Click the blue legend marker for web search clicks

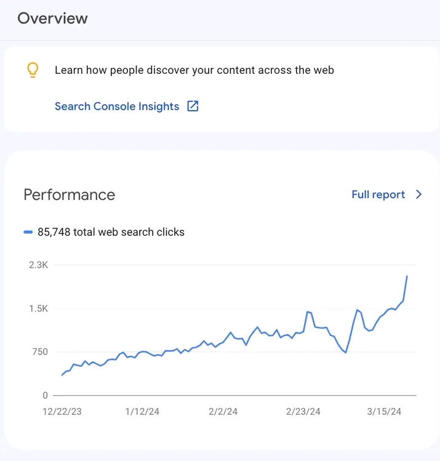[28, 232]
